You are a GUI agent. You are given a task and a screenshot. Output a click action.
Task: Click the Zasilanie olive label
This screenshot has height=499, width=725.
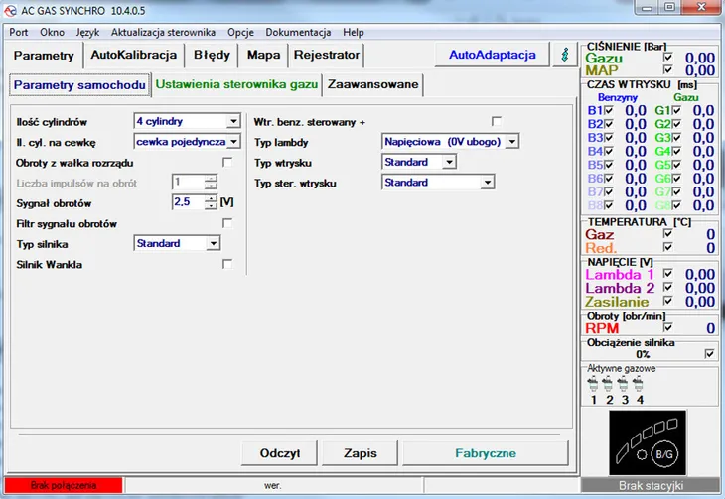[x=617, y=302]
